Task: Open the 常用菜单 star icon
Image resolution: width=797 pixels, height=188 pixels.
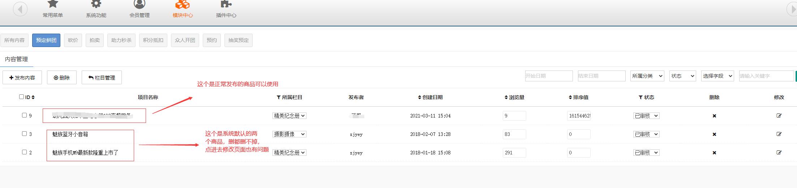Action: tap(53, 5)
